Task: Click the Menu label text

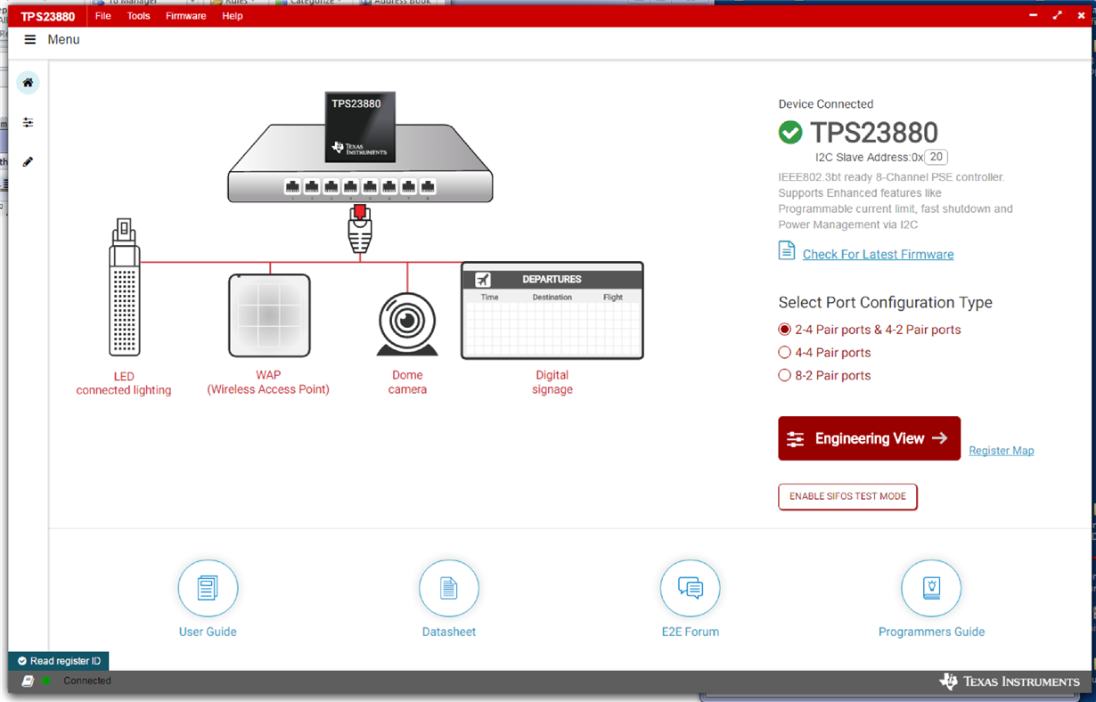Action: click(63, 40)
